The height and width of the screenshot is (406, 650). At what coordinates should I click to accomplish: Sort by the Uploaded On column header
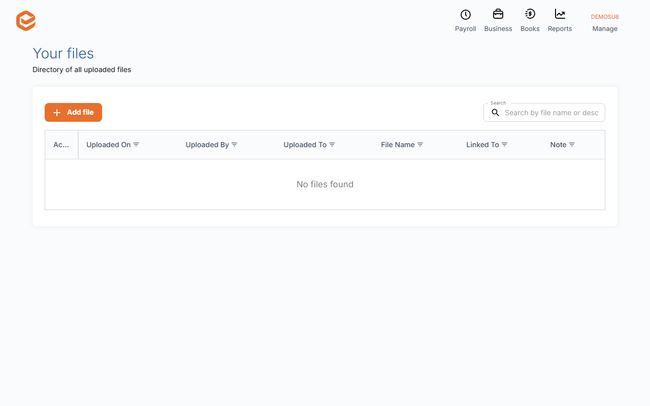[109, 145]
